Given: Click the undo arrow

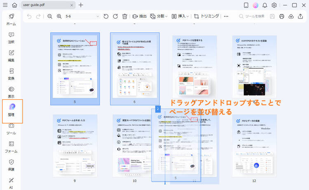Looking at the screenshot, I should coord(29,16).
